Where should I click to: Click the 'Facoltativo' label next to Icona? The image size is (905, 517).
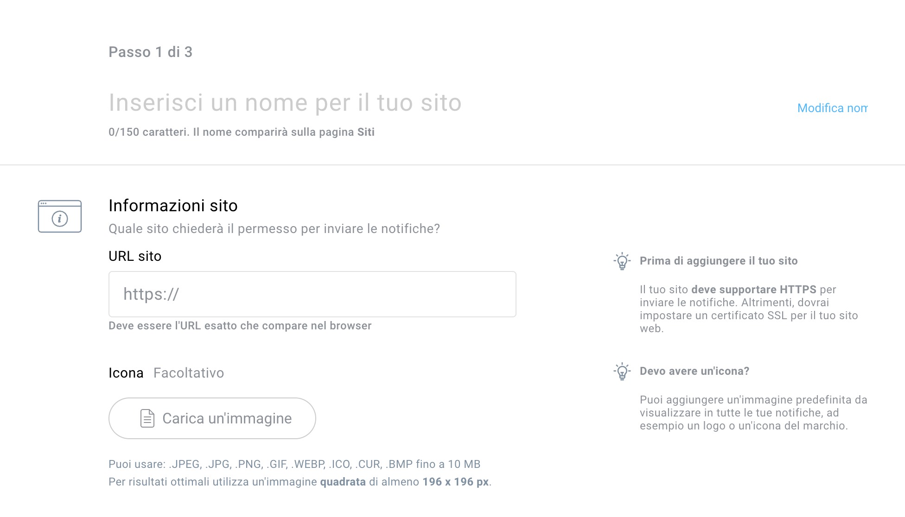coord(188,372)
